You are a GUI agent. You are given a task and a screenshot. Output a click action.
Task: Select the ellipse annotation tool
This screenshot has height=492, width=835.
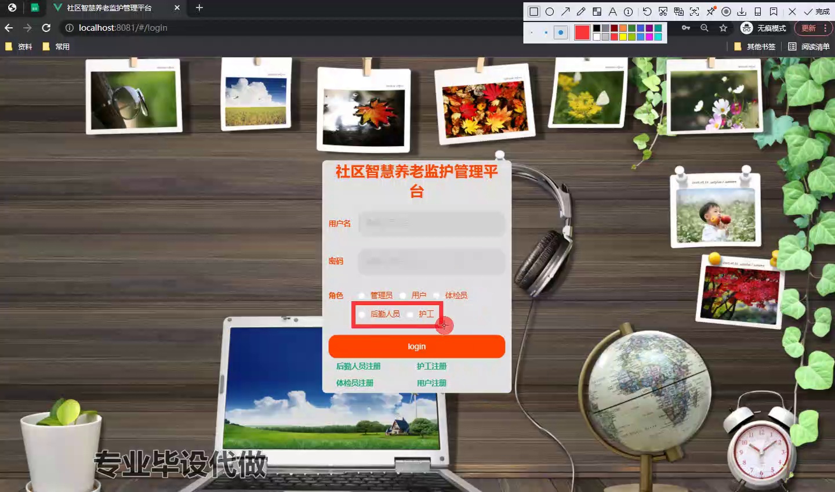click(550, 12)
